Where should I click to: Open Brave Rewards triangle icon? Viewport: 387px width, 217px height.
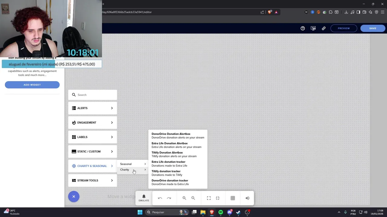click(x=276, y=12)
